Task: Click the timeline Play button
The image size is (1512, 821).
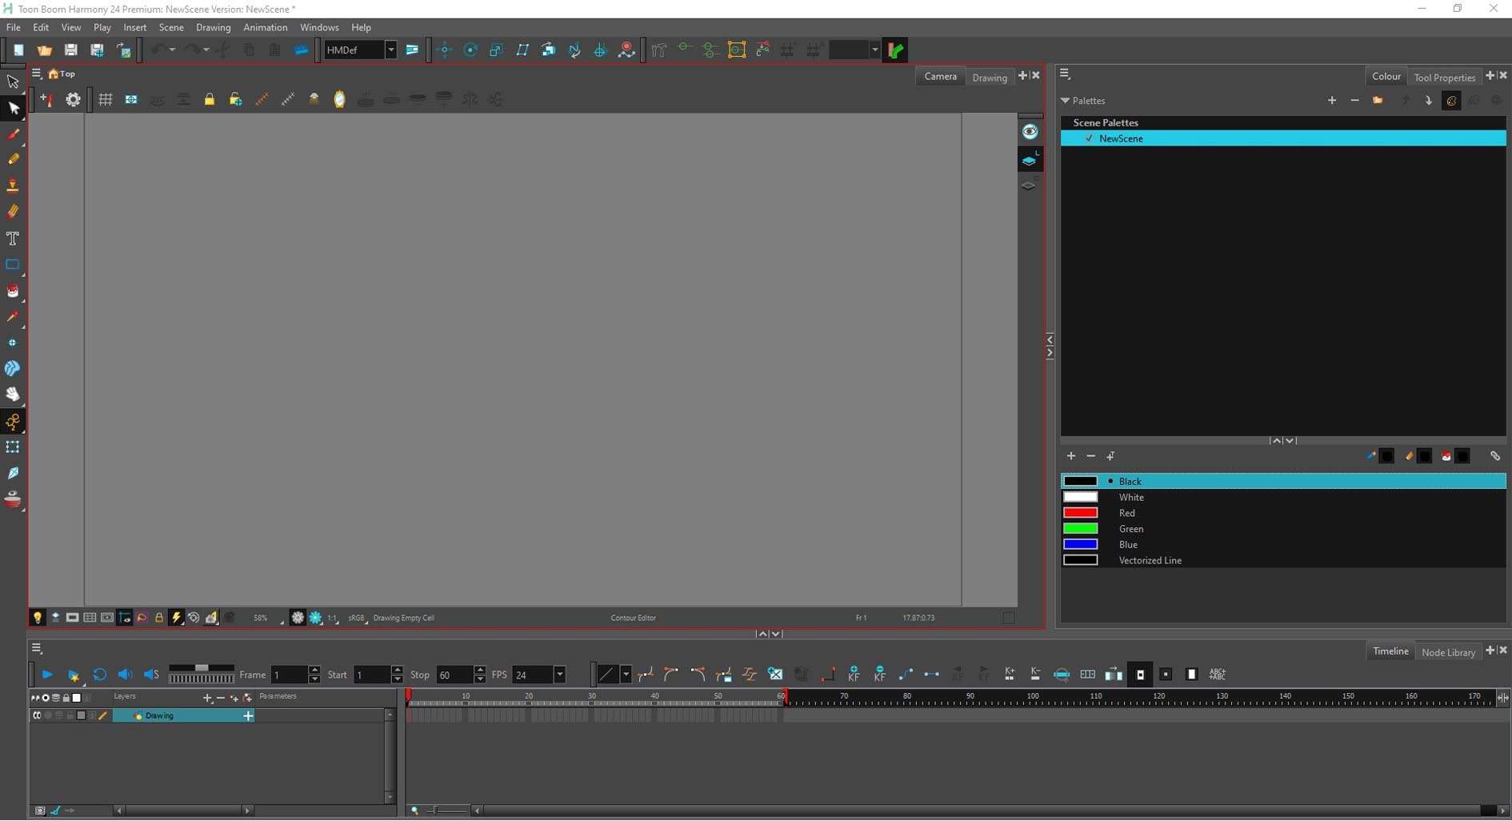Action: pyautogui.click(x=47, y=675)
